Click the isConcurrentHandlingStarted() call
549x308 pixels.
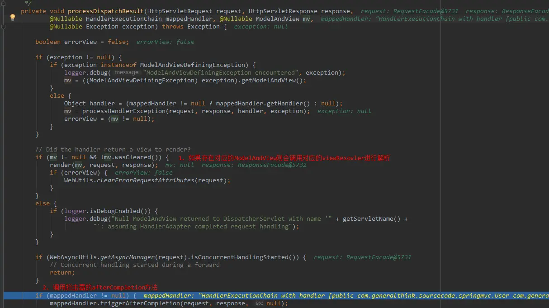click(x=243, y=257)
